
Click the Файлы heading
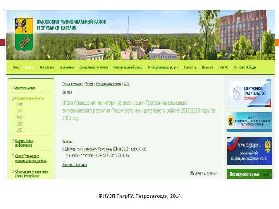point(67,142)
